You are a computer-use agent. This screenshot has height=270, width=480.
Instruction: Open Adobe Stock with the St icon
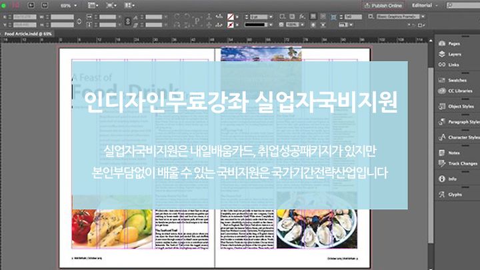click(x=45, y=5)
